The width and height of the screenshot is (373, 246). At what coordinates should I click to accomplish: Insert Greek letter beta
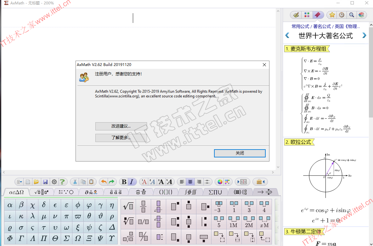tap(21, 205)
